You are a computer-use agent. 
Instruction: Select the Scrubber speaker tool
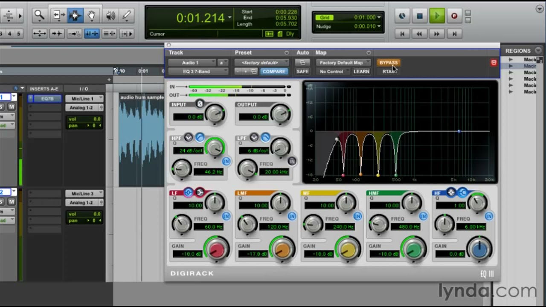pyautogui.click(x=110, y=16)
